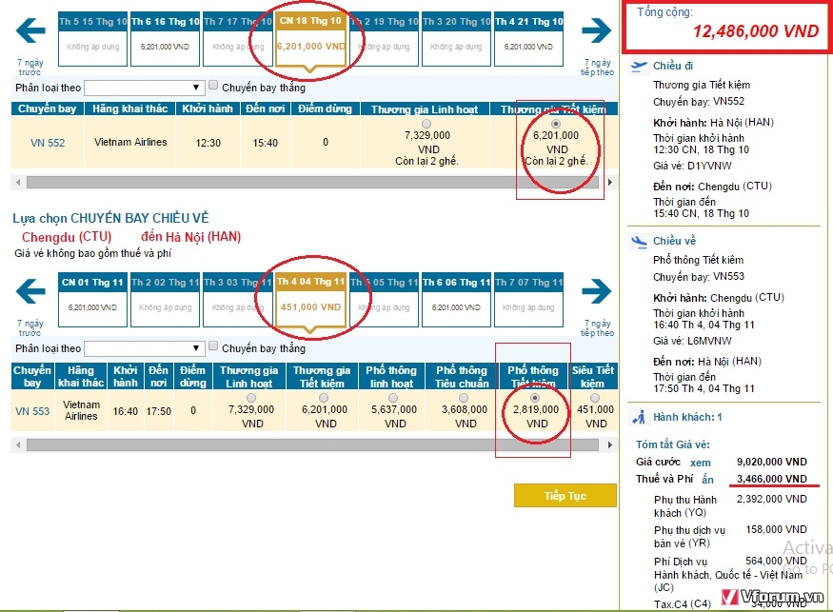This screenshot has width=833, height=612.
Task: Select VN 553 Thương gia Linh hoạt 7,329,000 fare
Action: 251,398
